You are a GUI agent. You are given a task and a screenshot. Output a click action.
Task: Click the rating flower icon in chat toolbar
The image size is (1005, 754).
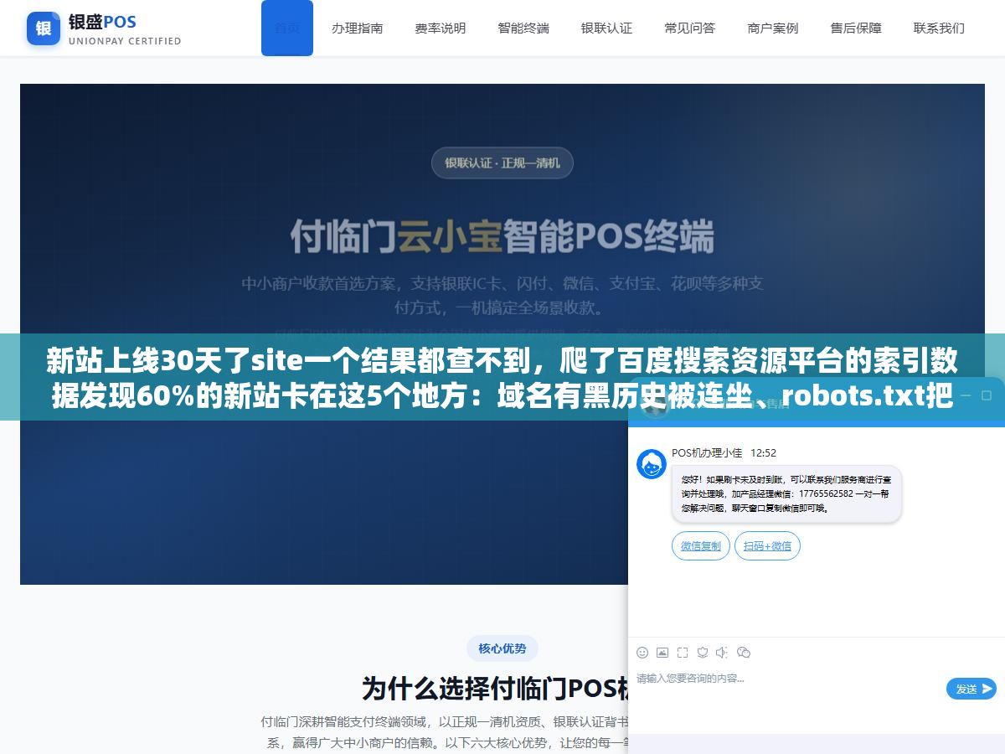tap(703, 653)
